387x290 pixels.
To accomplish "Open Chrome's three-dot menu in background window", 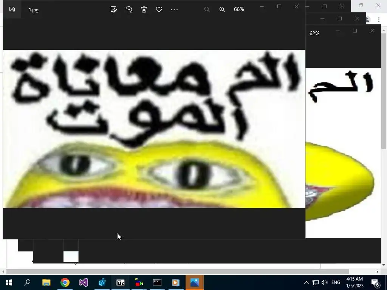I will point(379,20).
